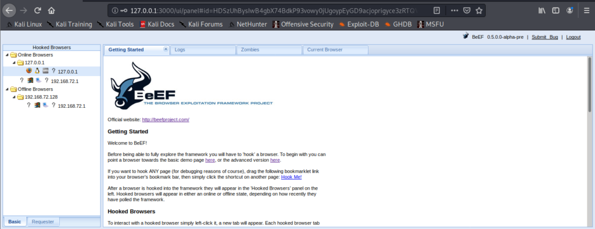
Task: Save page to Pocket icon
Action: pos(467,10)
